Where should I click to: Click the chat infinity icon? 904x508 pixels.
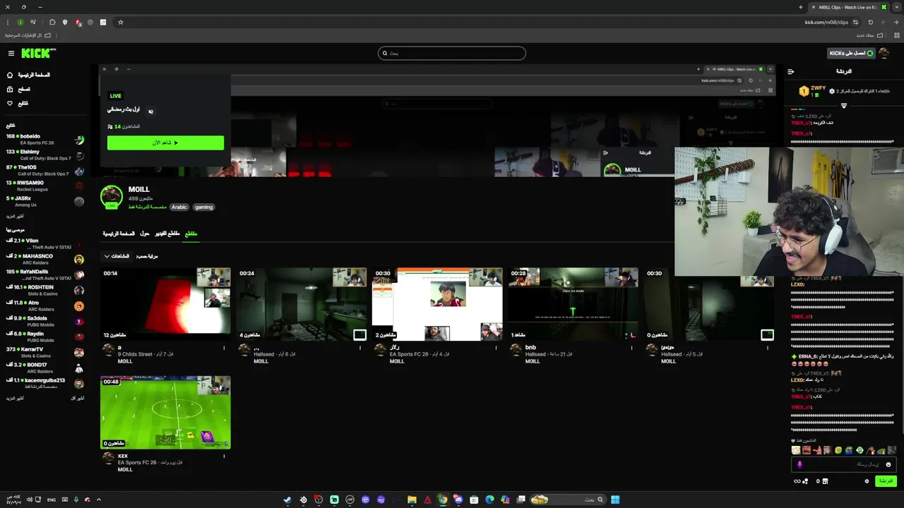point(797,481)
